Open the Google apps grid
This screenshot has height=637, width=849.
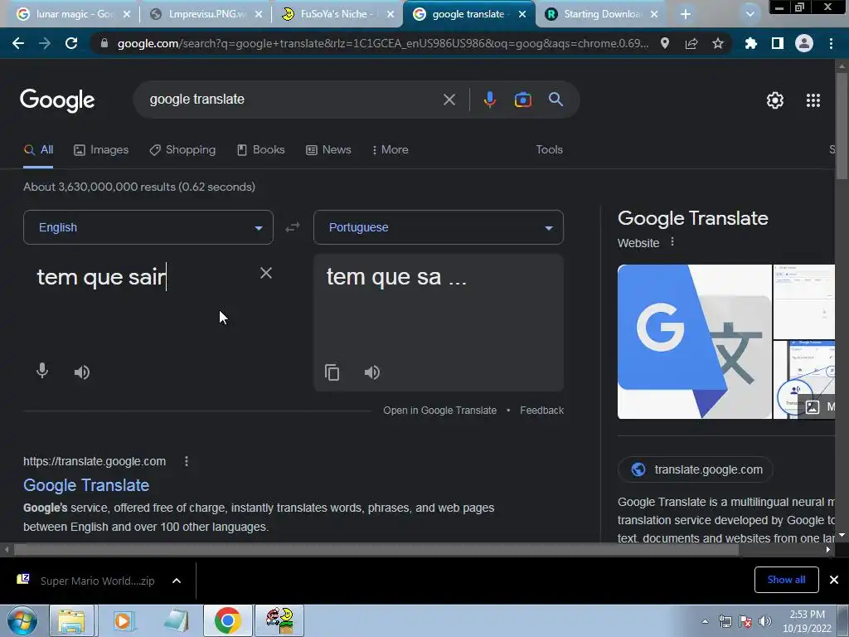pos(813,100)
